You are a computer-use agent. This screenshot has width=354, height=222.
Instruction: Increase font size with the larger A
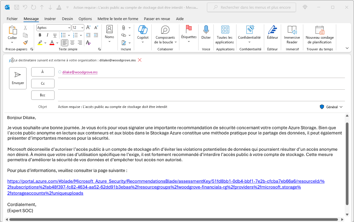(x=88, y=28)
